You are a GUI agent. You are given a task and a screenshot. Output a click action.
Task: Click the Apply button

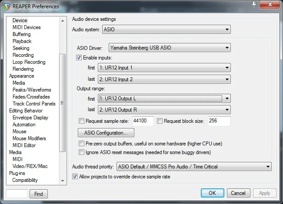(265, 193)
